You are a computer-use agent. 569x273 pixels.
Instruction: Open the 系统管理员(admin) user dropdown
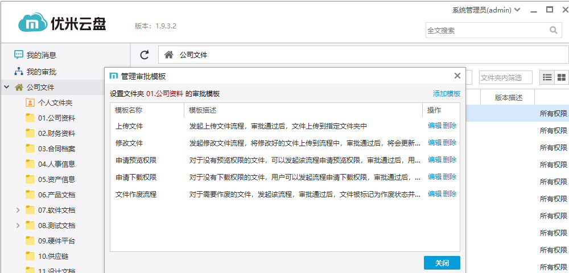pyautogui.click(x=486, y=10)
